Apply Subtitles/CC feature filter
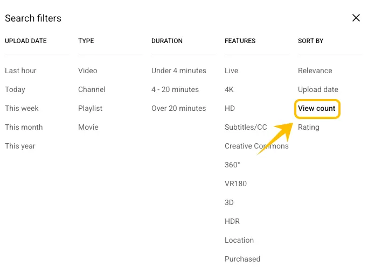Screen dimensions: 368x275 (x=246, y=127)
